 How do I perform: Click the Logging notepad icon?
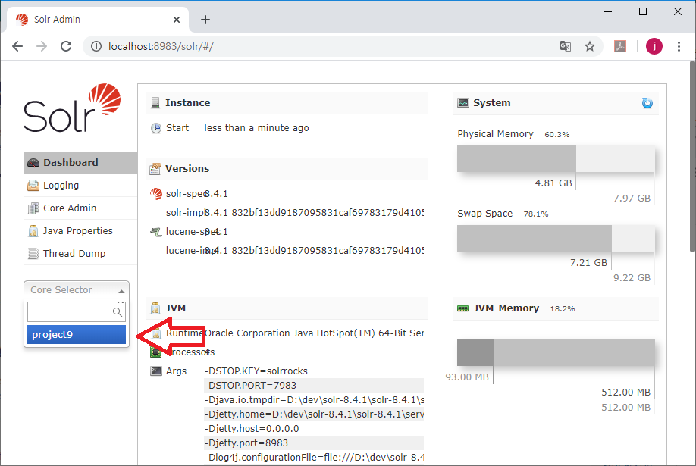pos(33,186)
